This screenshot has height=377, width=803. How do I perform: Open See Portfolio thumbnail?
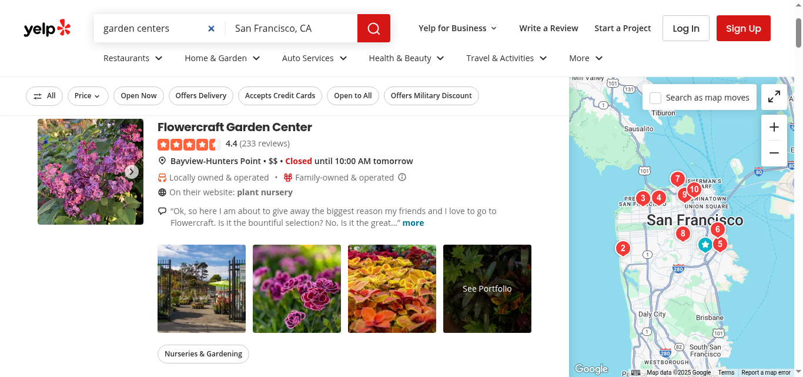tap(487, 289)
